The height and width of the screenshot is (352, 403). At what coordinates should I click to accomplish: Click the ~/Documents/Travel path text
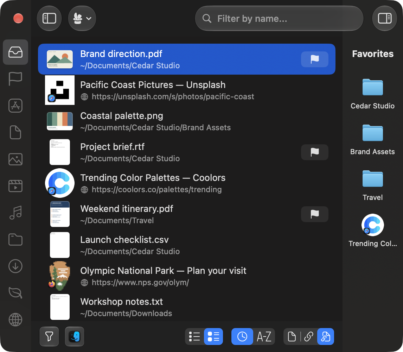tap(117, 220)
